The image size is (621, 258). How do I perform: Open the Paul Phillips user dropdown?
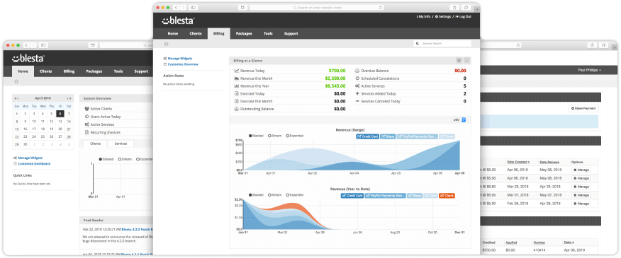pyautogui.click(x=590, y=70)
